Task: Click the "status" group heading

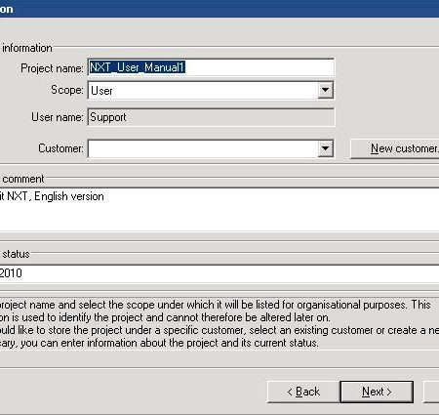Action: click(x=16, y=254)
